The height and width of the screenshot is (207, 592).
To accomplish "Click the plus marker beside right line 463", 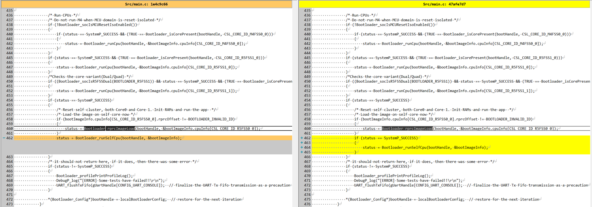I will pos(301,143).
